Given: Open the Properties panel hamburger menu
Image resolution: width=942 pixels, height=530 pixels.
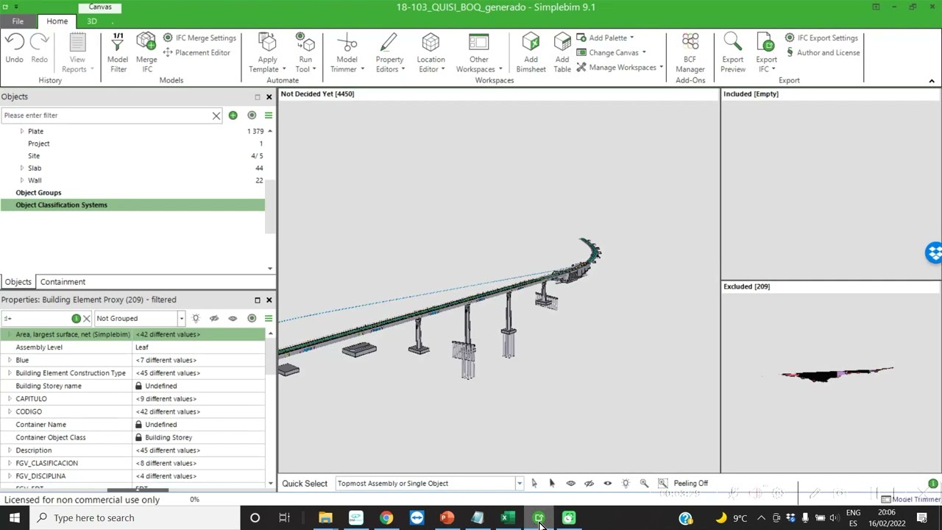Looking at the screenshot, I should coord(269,319).
